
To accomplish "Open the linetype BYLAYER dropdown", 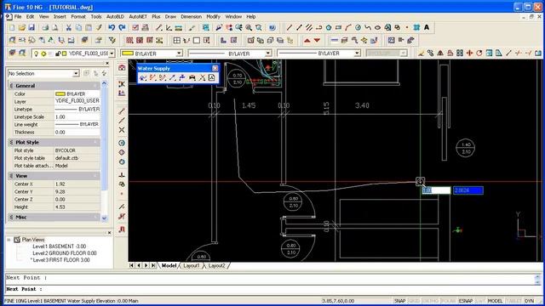I will point(268,54).
